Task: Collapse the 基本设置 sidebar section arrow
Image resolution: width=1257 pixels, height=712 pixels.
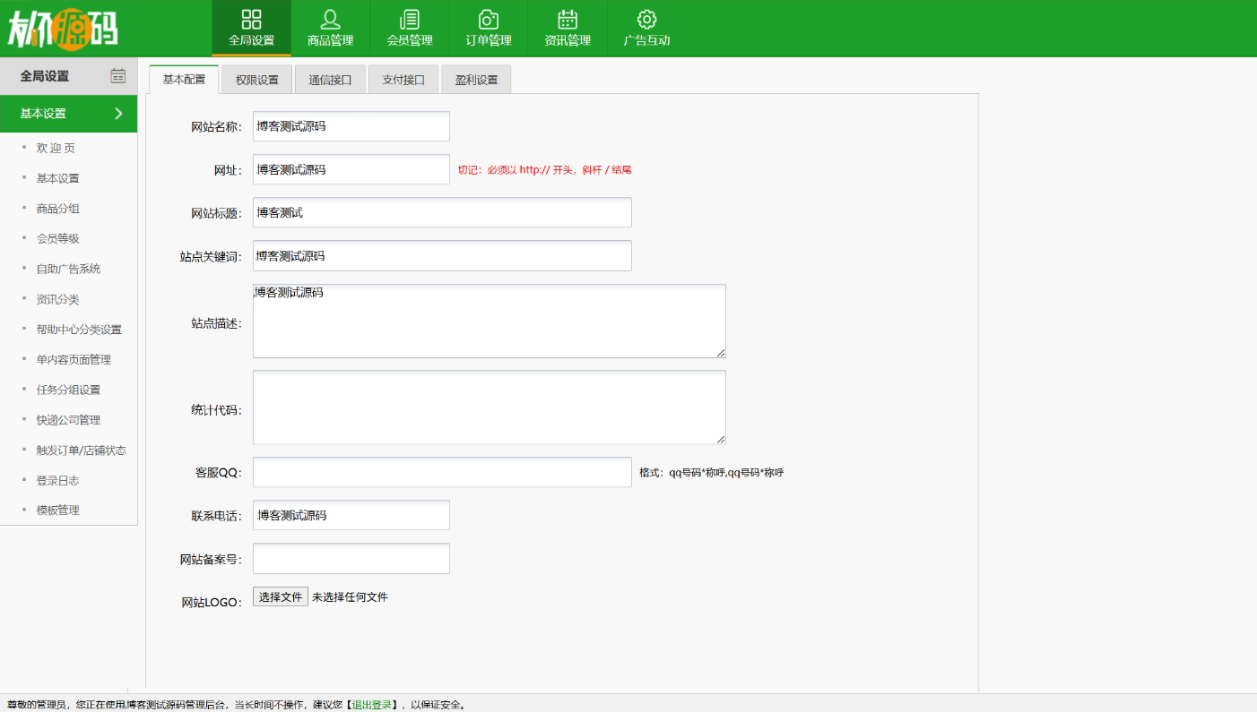Action: [x=118, y=114]
